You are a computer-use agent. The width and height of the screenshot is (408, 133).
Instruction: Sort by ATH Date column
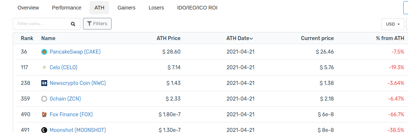pyautogui.click(x=239, y=38)
